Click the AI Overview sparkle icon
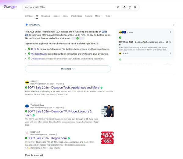This screenshot has width=183, height=159. 27,25
